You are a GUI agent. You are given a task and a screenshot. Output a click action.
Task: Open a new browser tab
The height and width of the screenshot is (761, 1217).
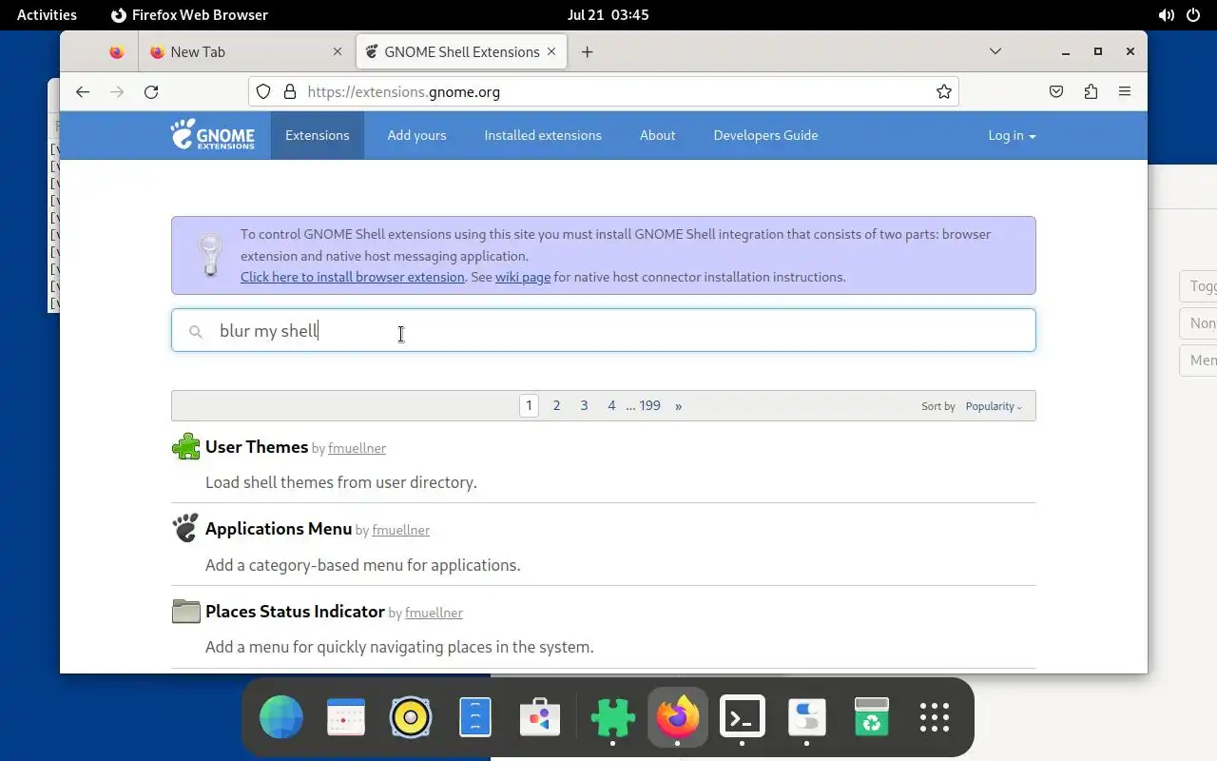(587, 52)
